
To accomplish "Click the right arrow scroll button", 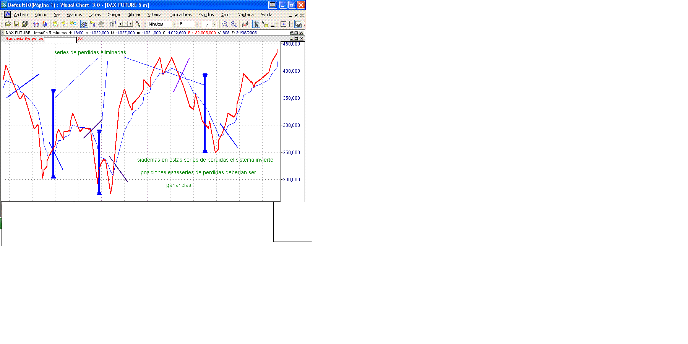I will 130,24.
